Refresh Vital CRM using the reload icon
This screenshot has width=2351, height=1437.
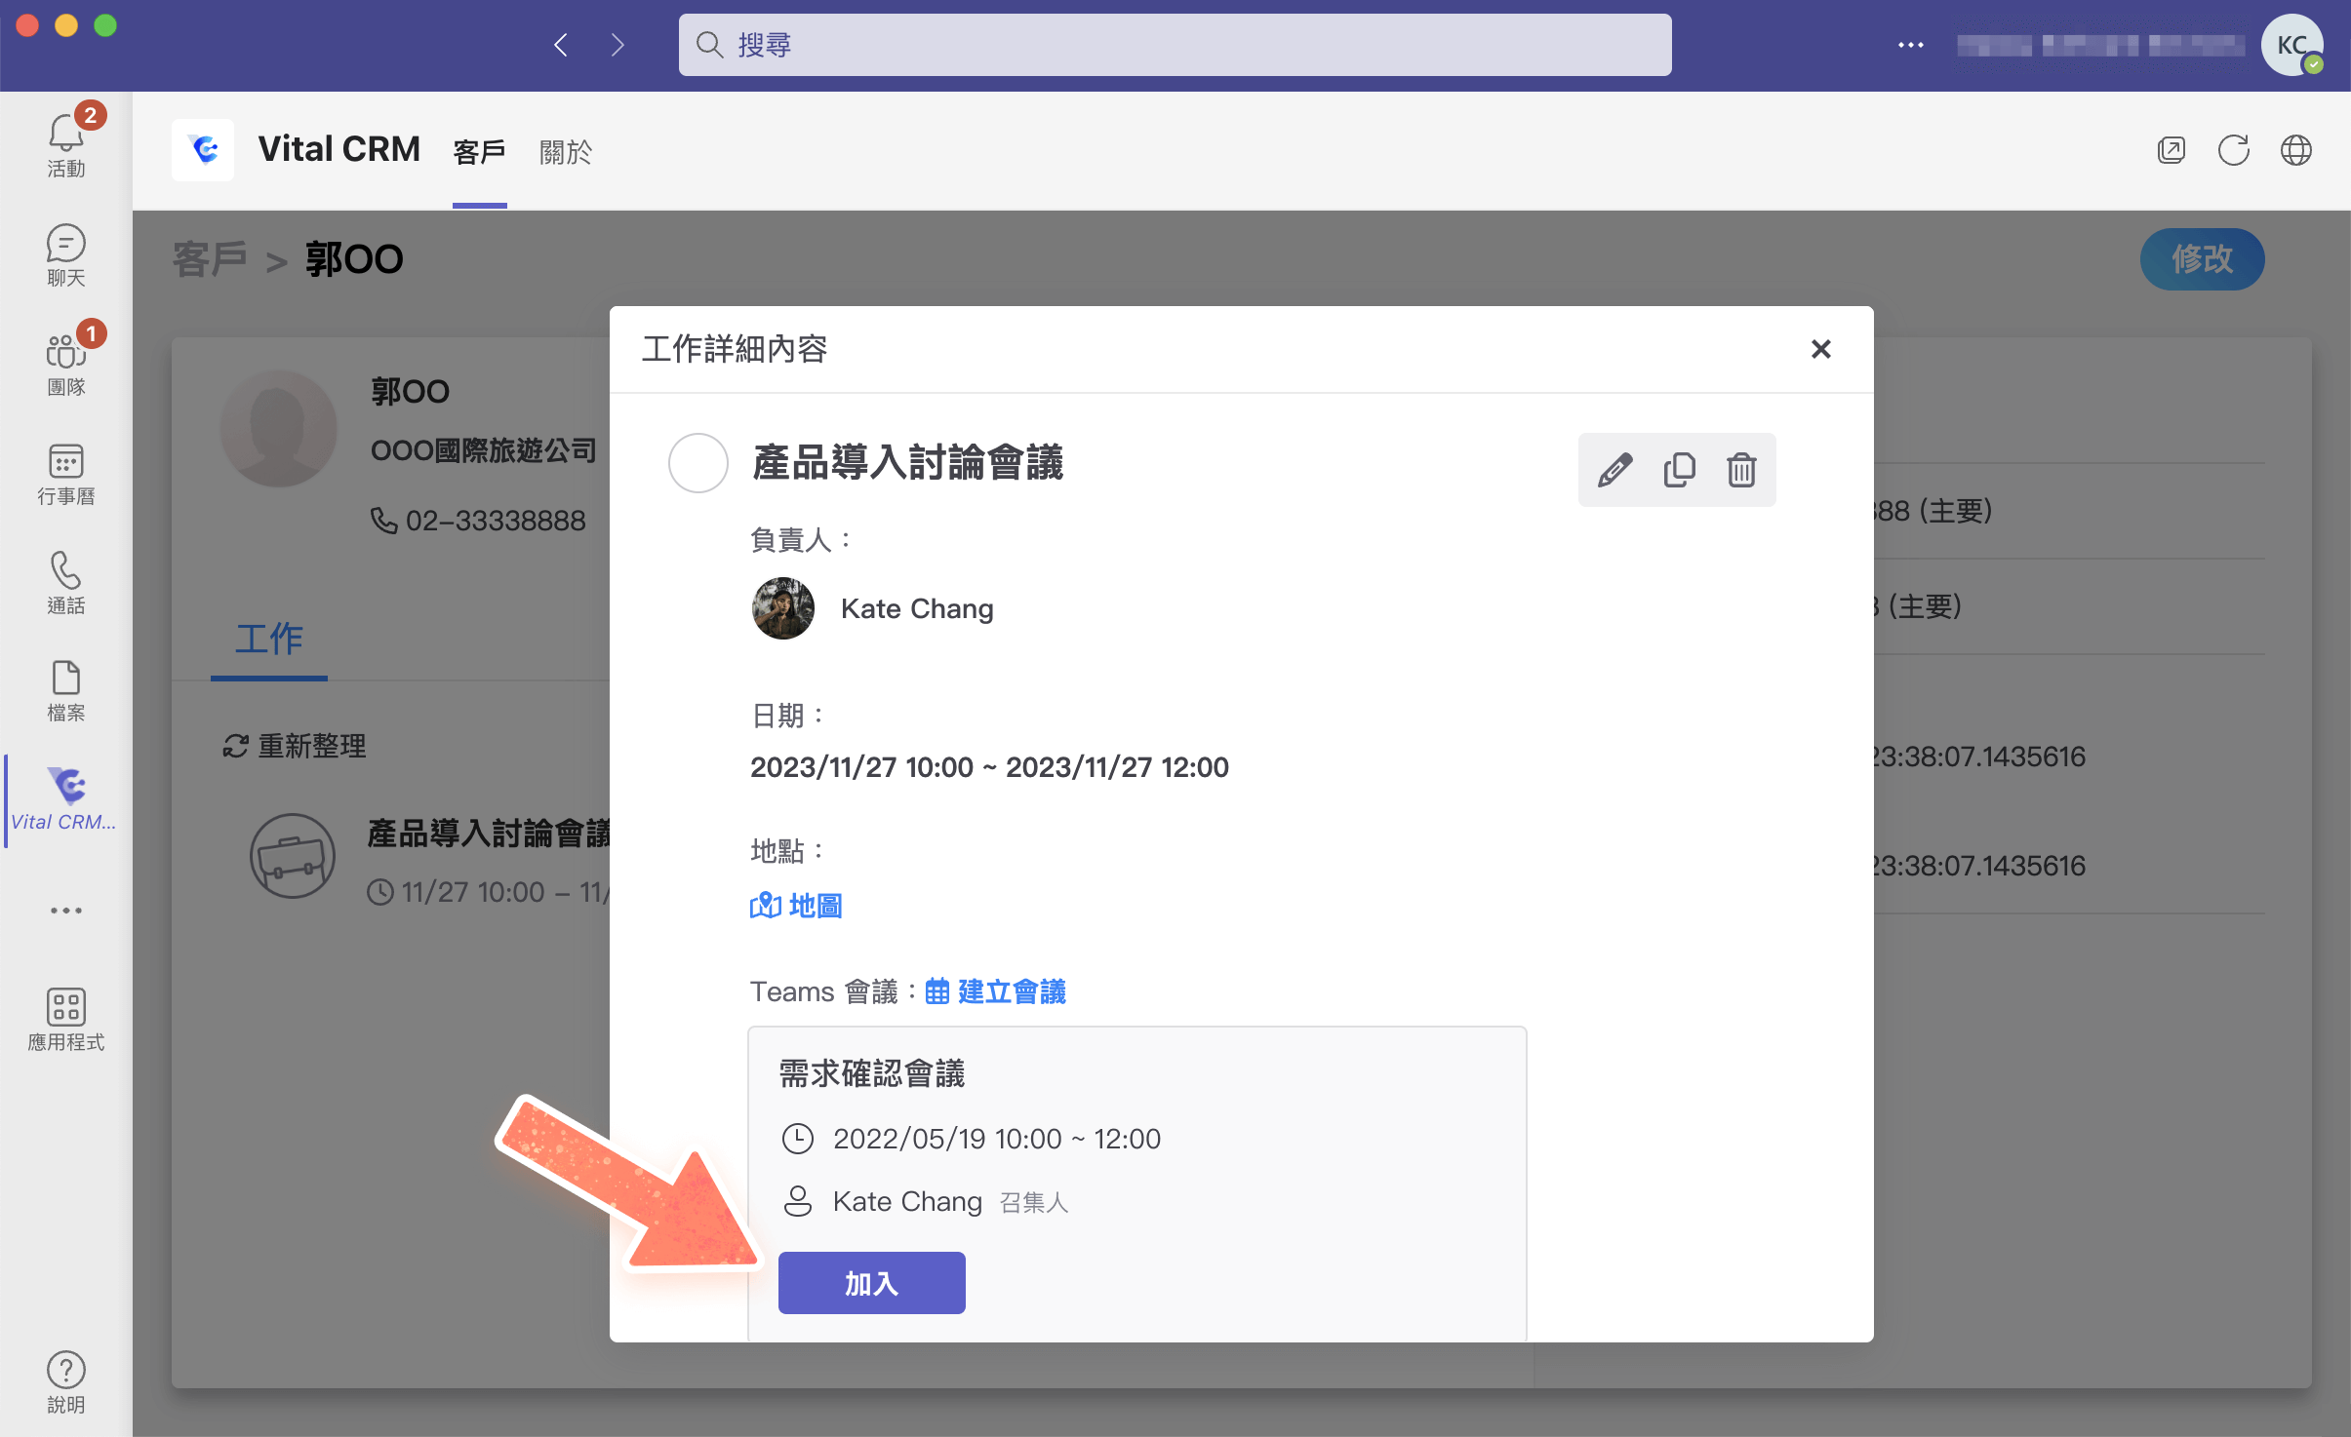point(2233,150)
